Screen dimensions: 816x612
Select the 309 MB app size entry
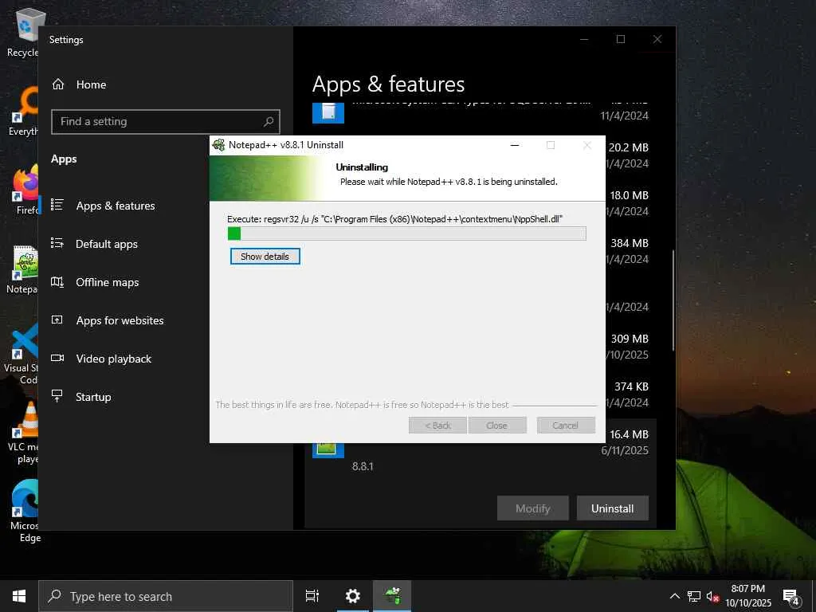(630, 339)
